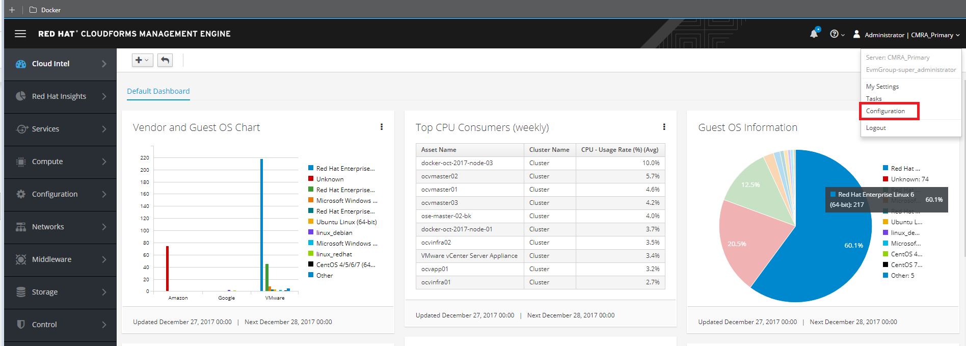Expand the Compute menu chevron

[104, 162]
